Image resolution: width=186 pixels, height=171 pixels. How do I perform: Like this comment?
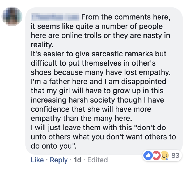point(37,160)
